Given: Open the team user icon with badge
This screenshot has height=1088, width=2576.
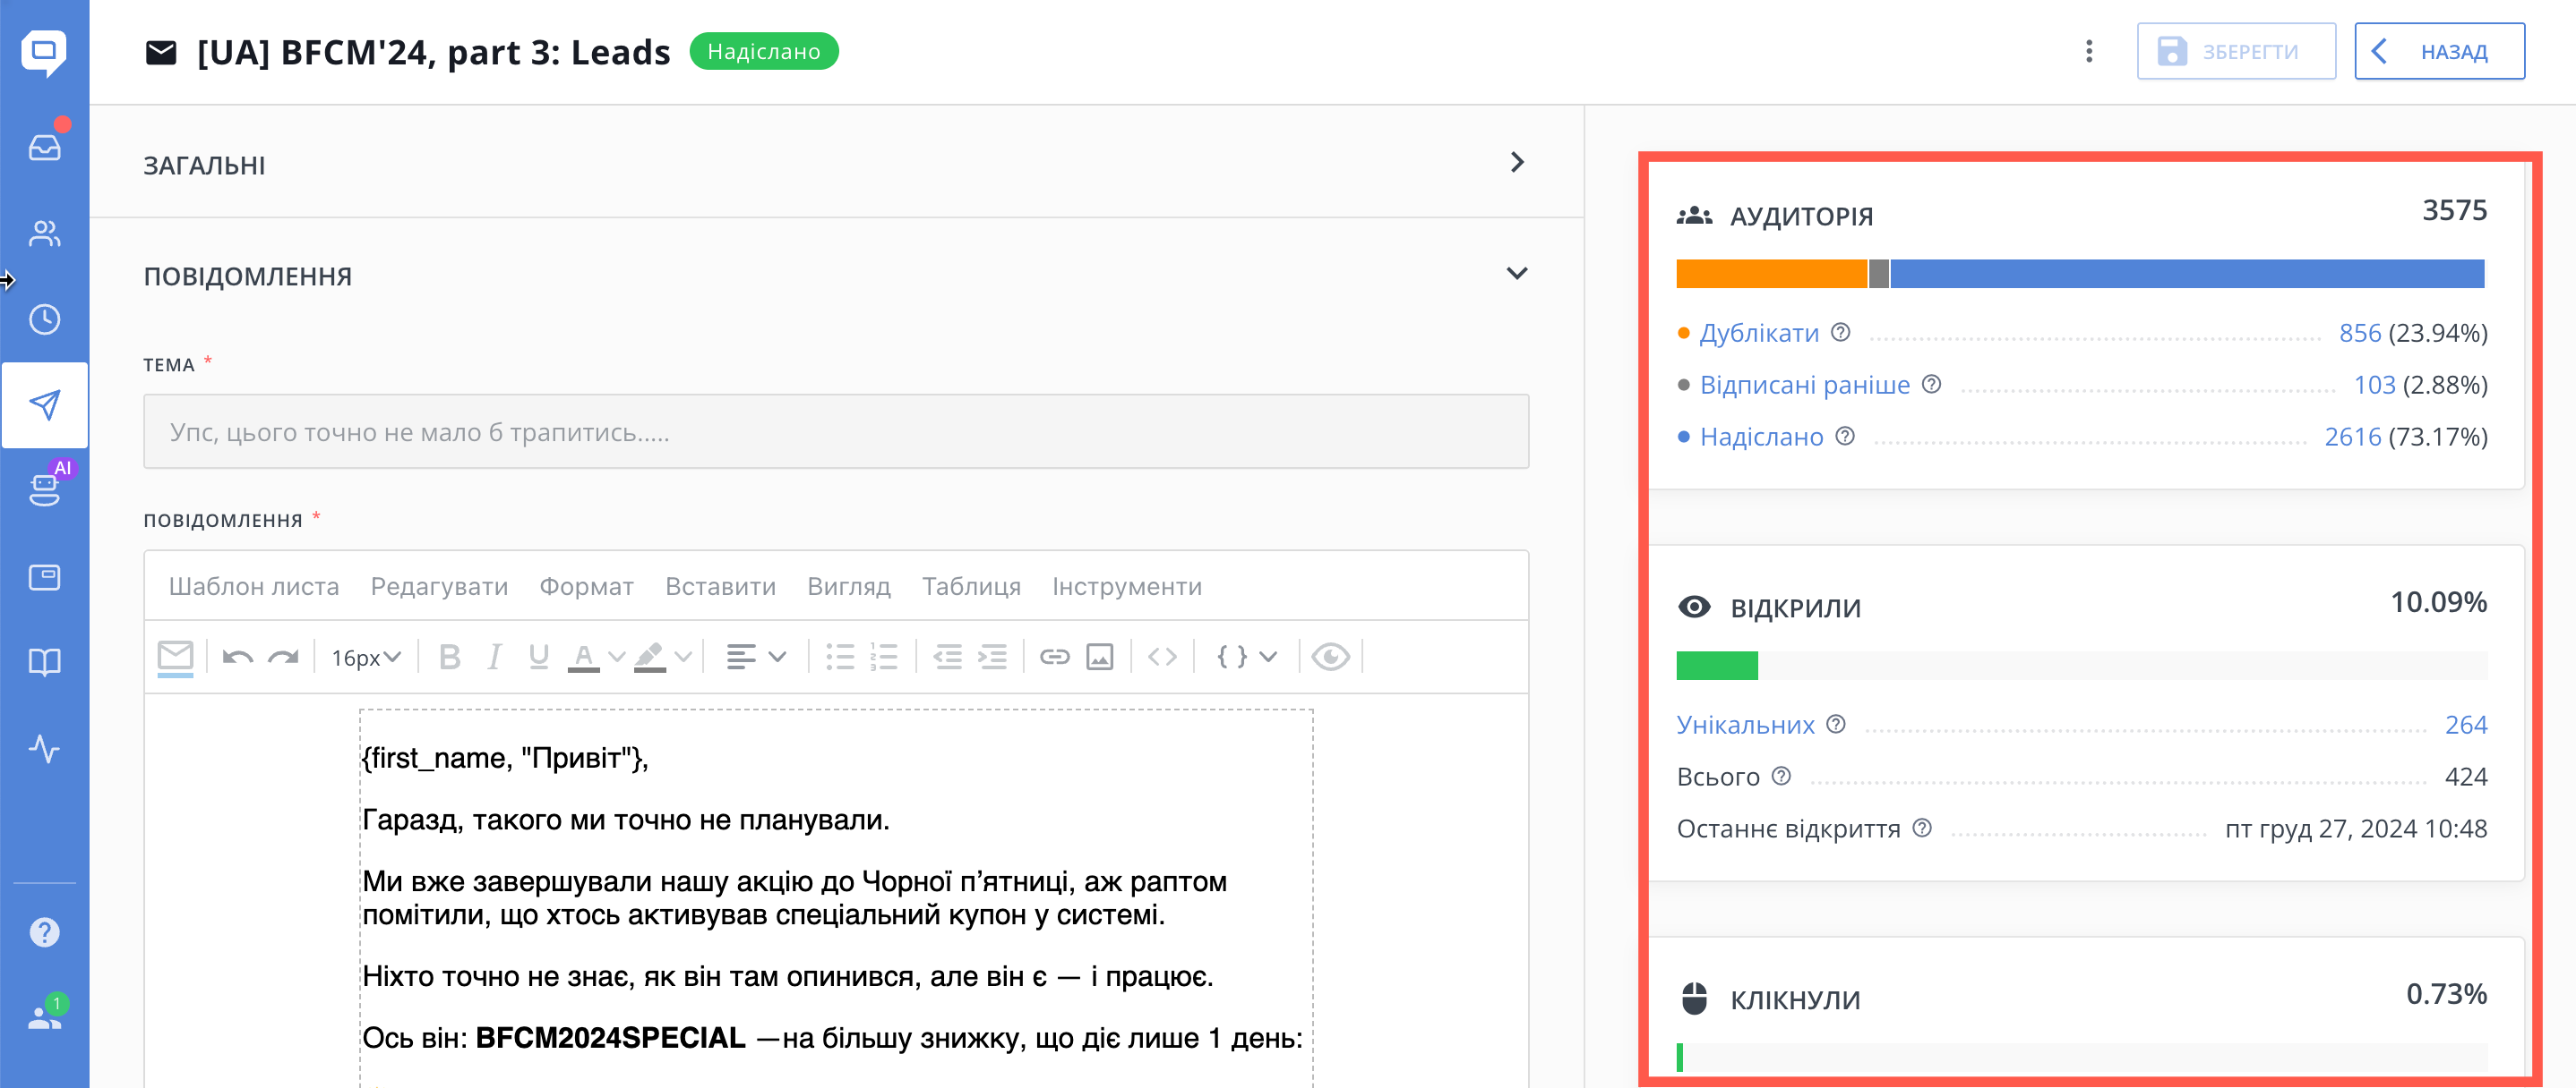Looking at the screenshot, I should (x=44, y=1017).
